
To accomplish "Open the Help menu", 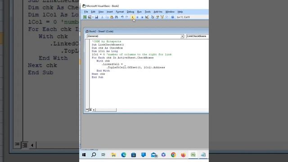I will 180,12.
